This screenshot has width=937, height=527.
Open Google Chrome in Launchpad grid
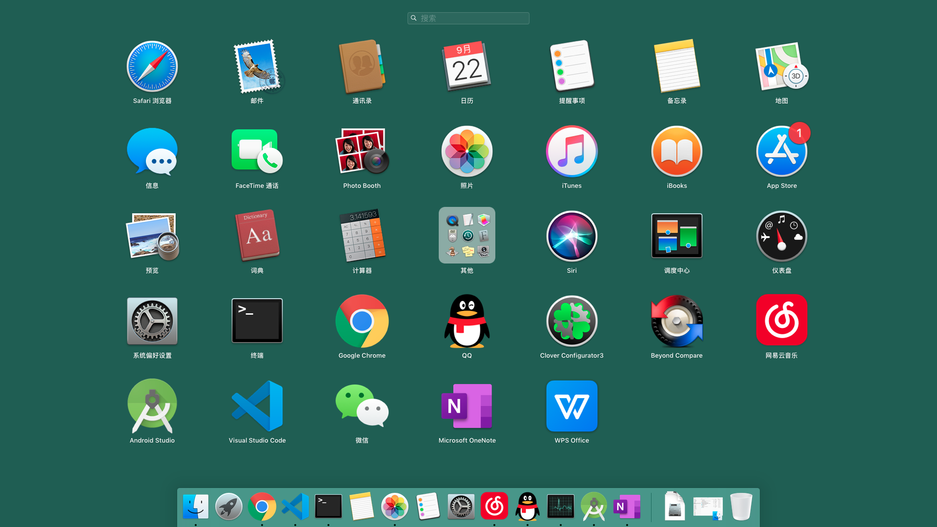click(362, 321)
